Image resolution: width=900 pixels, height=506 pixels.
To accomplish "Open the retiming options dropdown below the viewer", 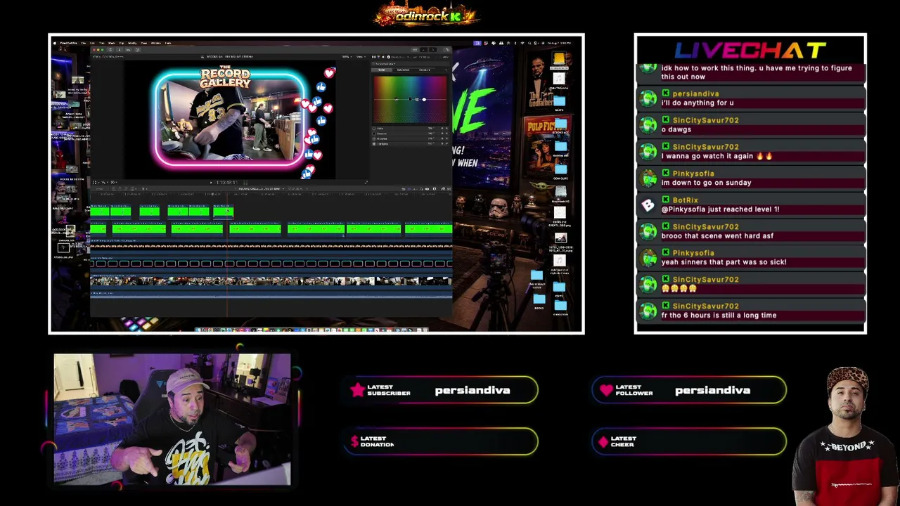I will pos(113,182).
